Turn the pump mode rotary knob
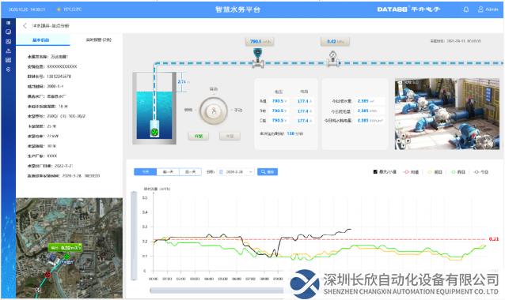 214,111
